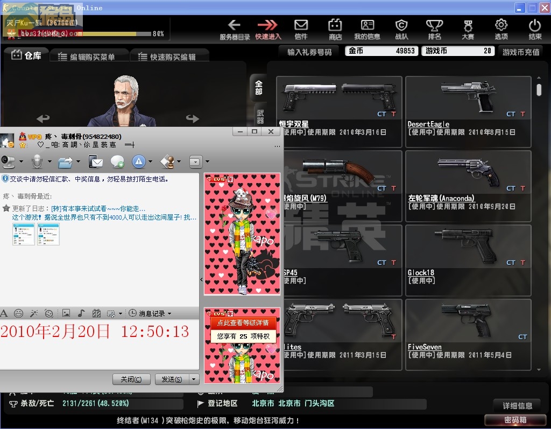
Task: Create group discussion with chat bubble icon
Action: pos(117,162)
